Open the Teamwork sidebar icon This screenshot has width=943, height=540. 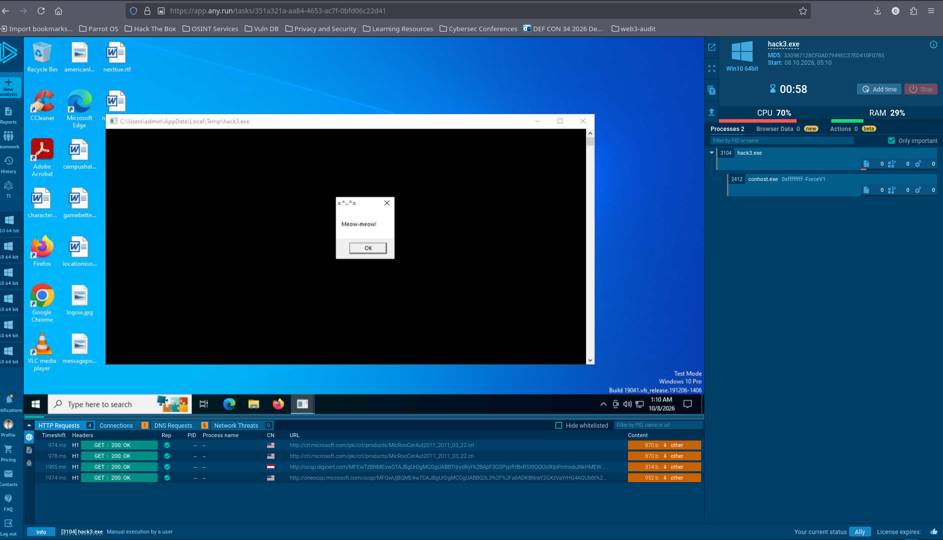(x=8, y=135)
